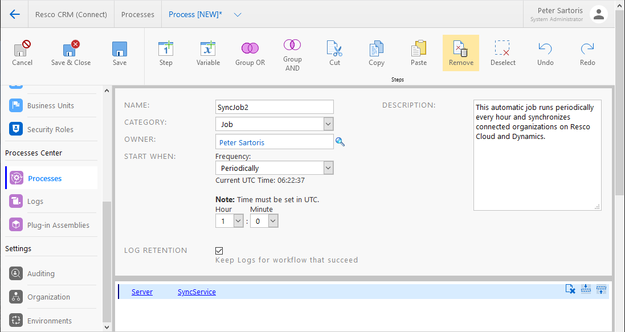Open Logs in the sidebar
The height and width of the screenshot is (332, 625).
click(x=35, y=202)
